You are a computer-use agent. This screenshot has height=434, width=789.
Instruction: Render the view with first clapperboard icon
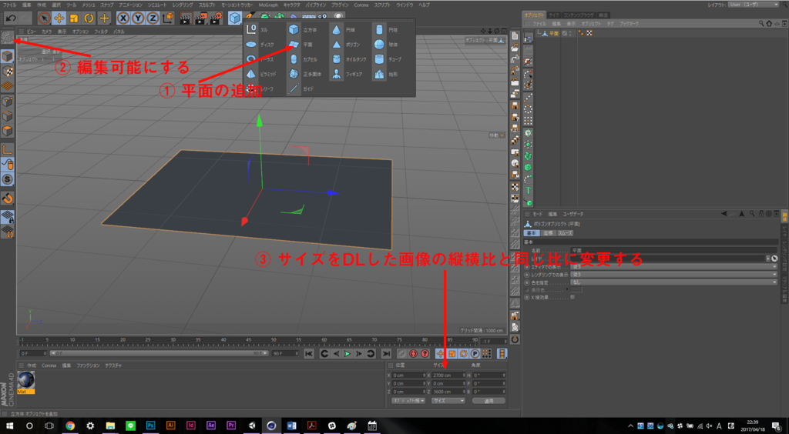point(186,18)
